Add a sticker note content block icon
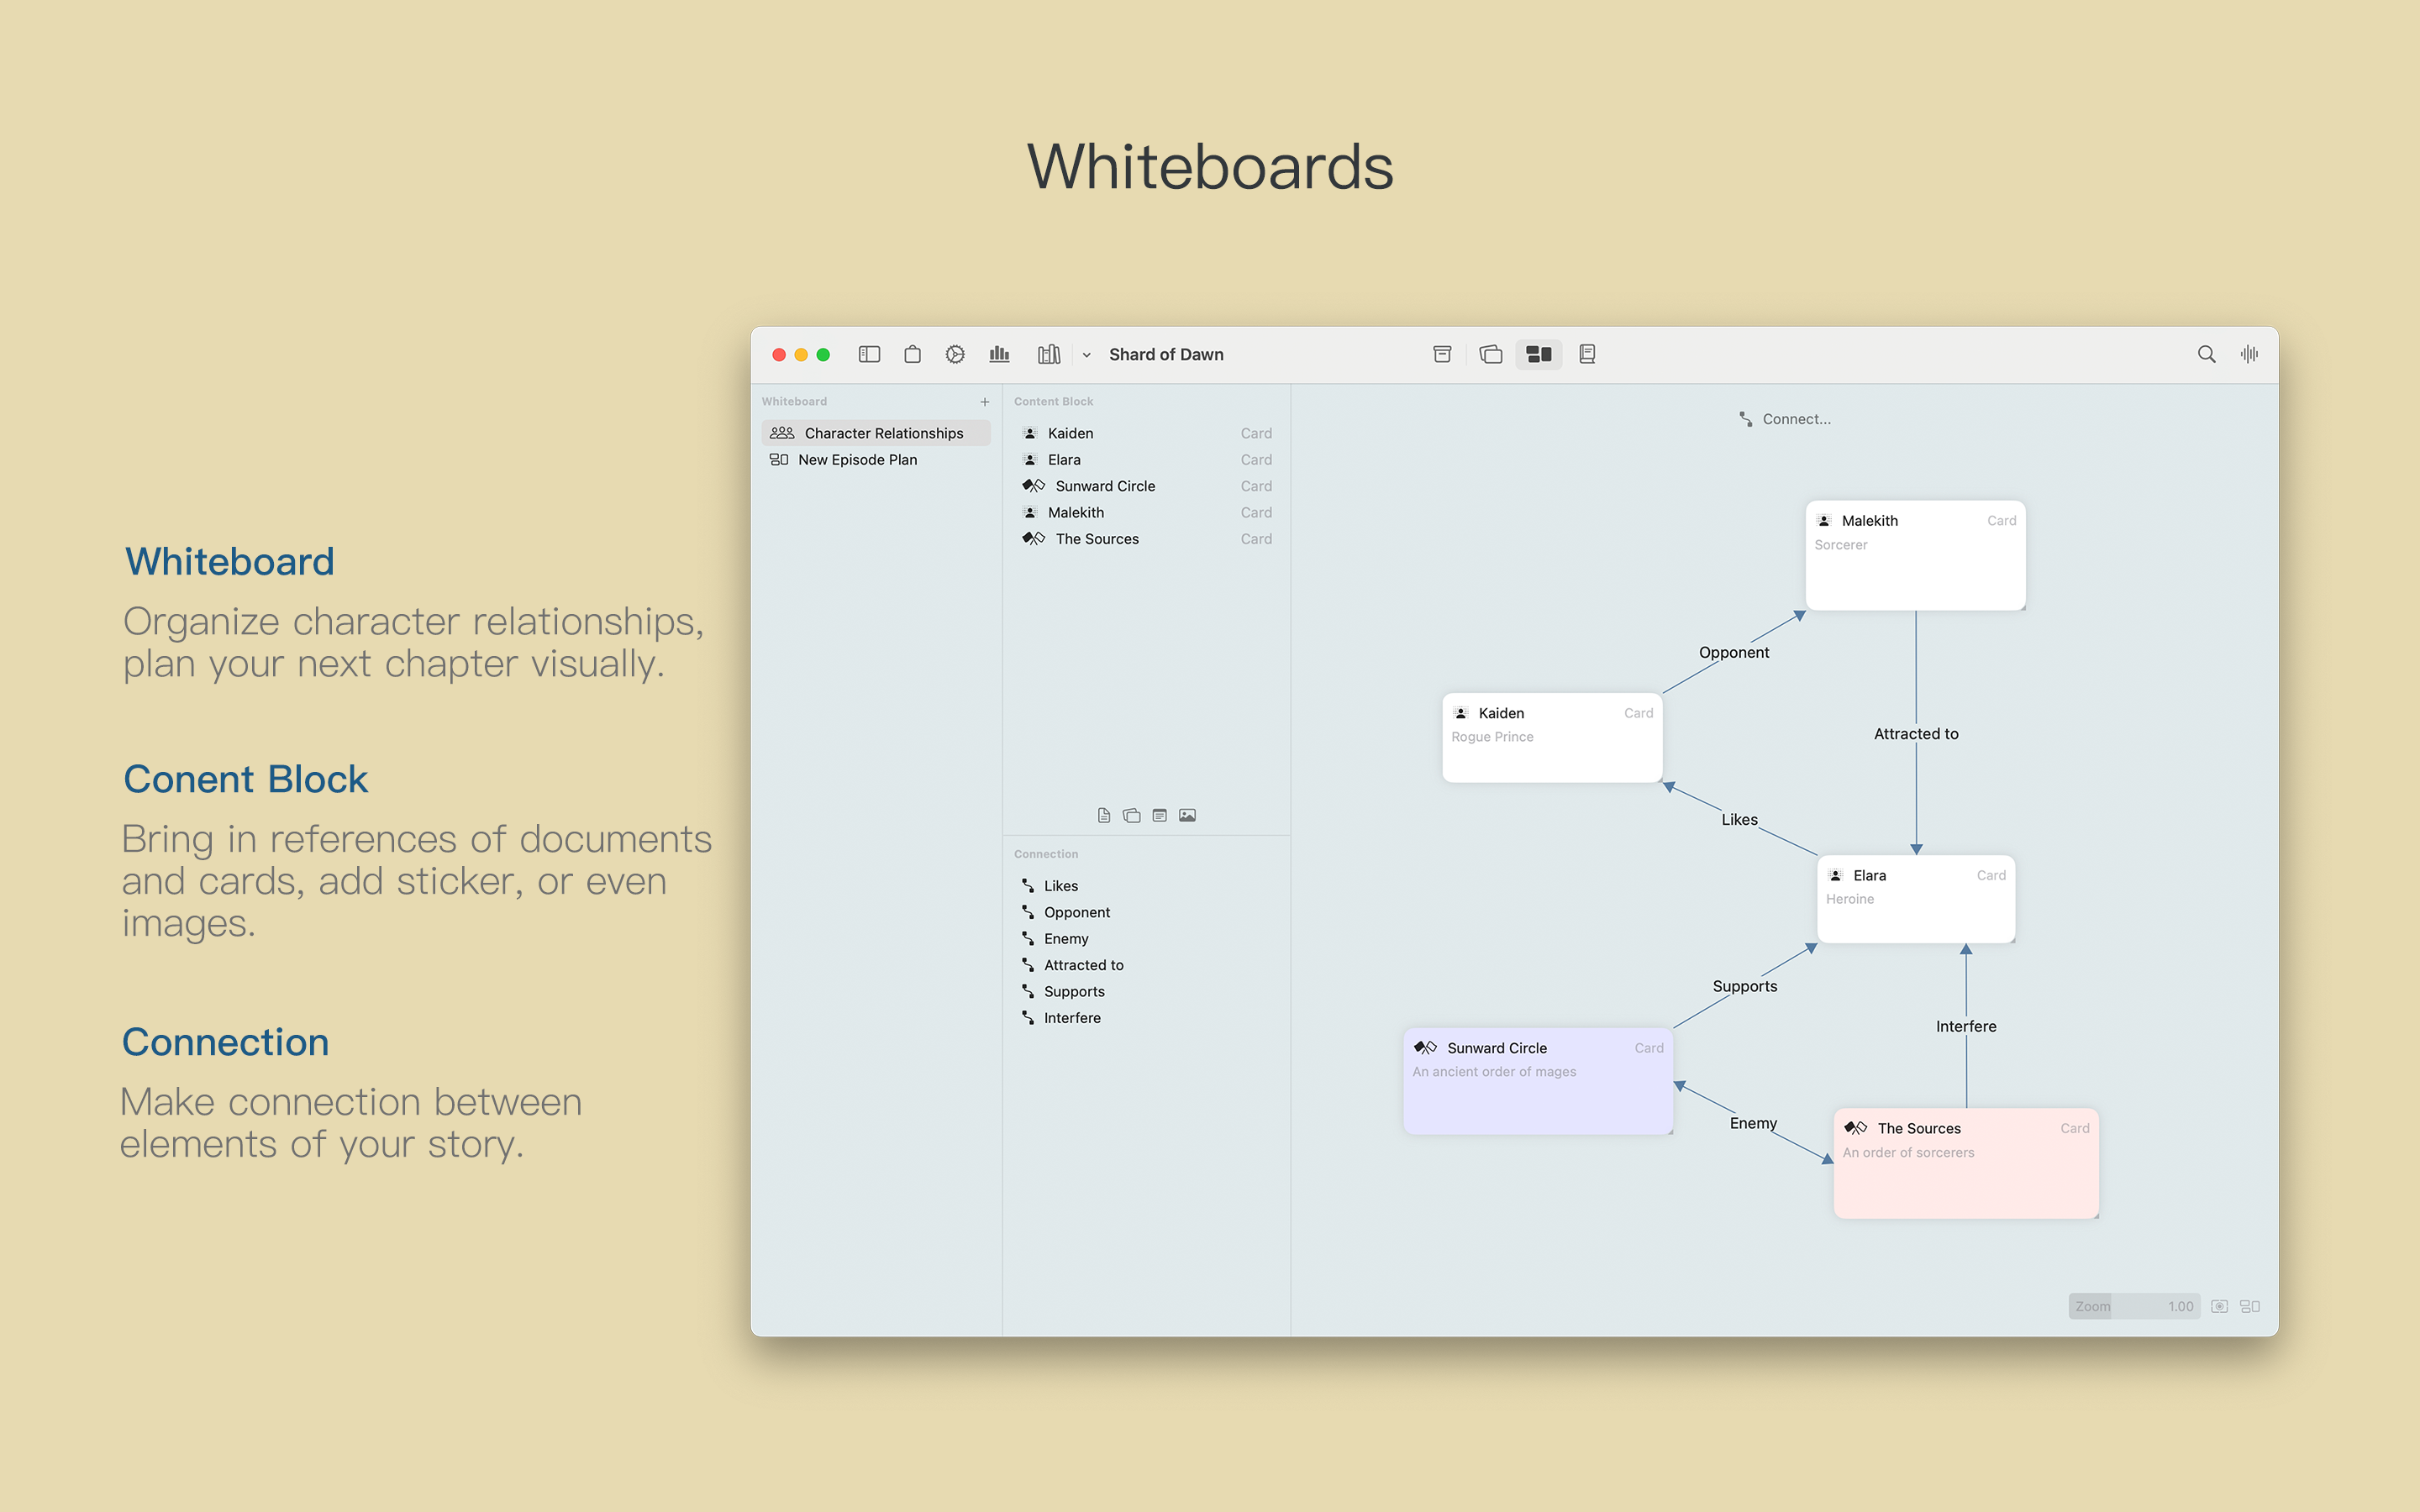Screen dimensions: 2420x1512 pos(1160,815)
